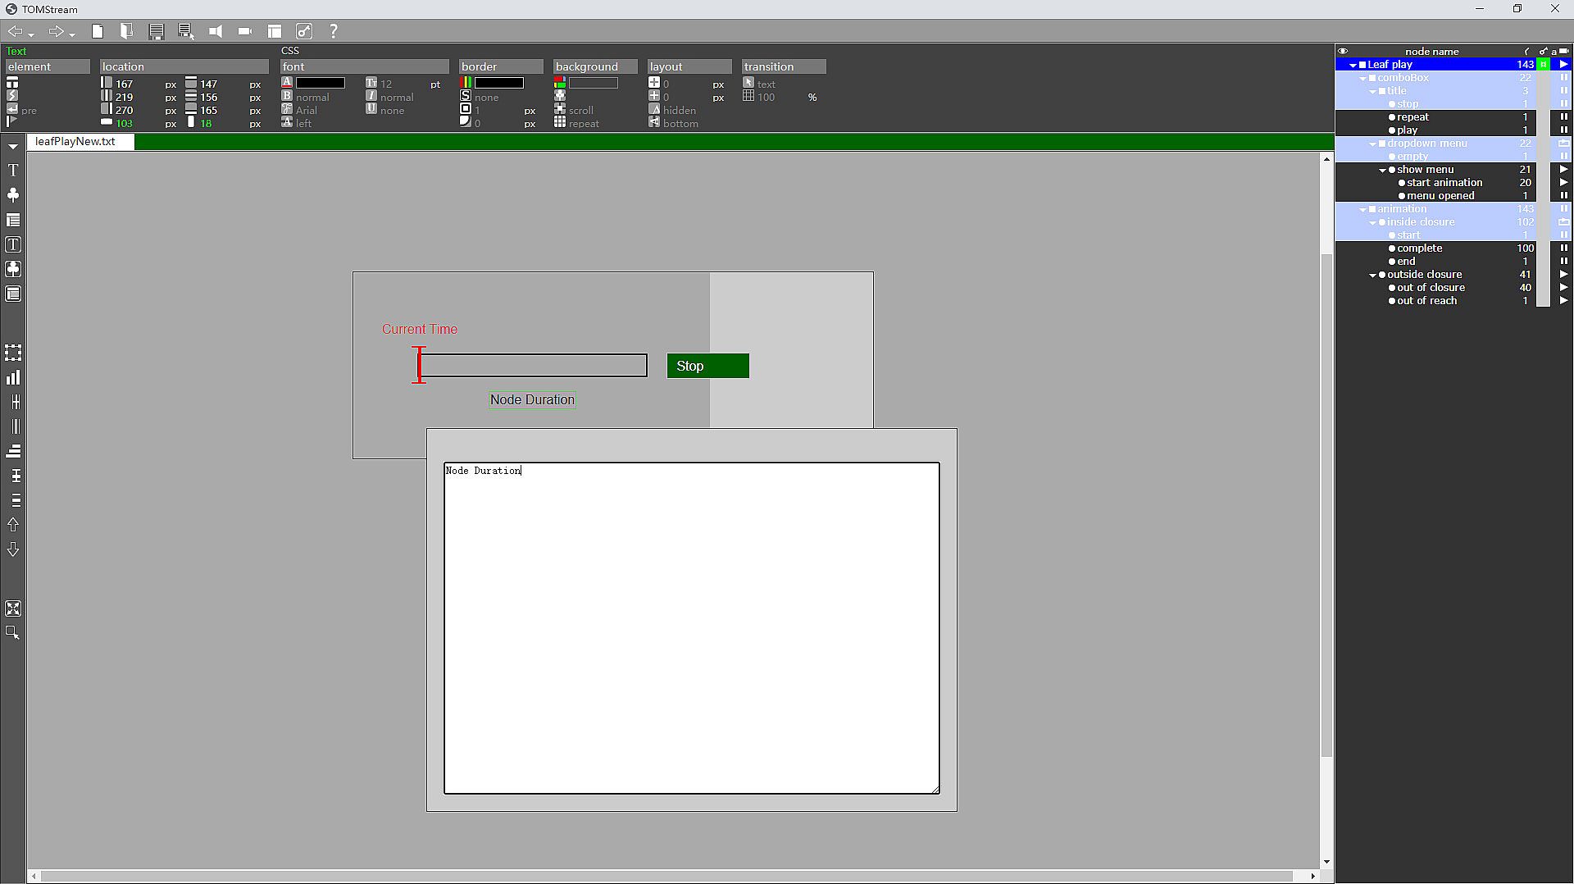The image size is (1574, 884).
Task: Select the complete node in the tree
Action: [1419, 248]
